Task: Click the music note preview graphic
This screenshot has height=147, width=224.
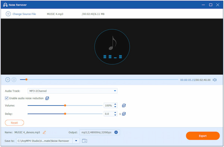Action: 112,47
